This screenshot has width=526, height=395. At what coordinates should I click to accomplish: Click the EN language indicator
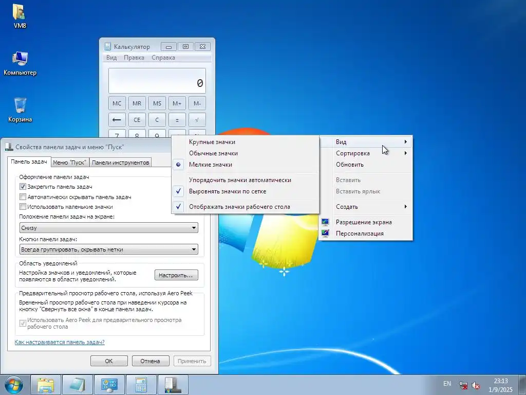[447, 383]
